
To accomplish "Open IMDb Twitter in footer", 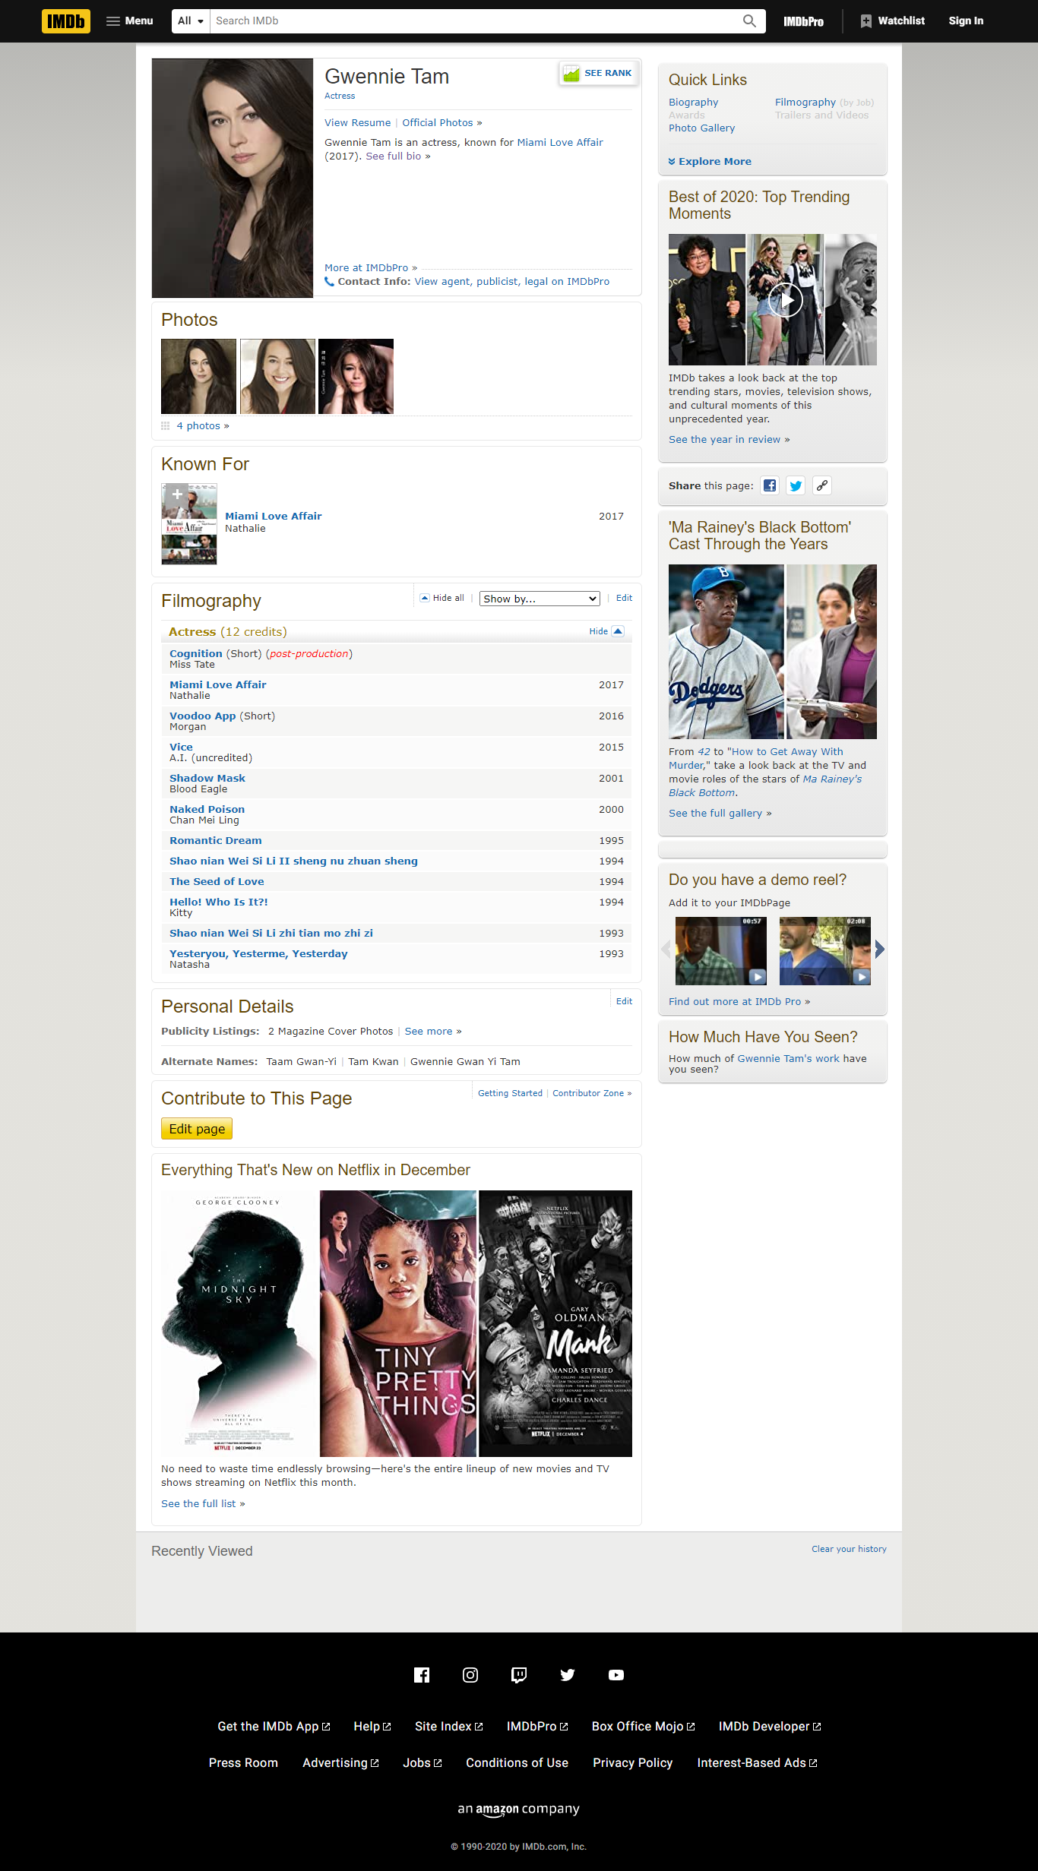I will click(568, 1675).
